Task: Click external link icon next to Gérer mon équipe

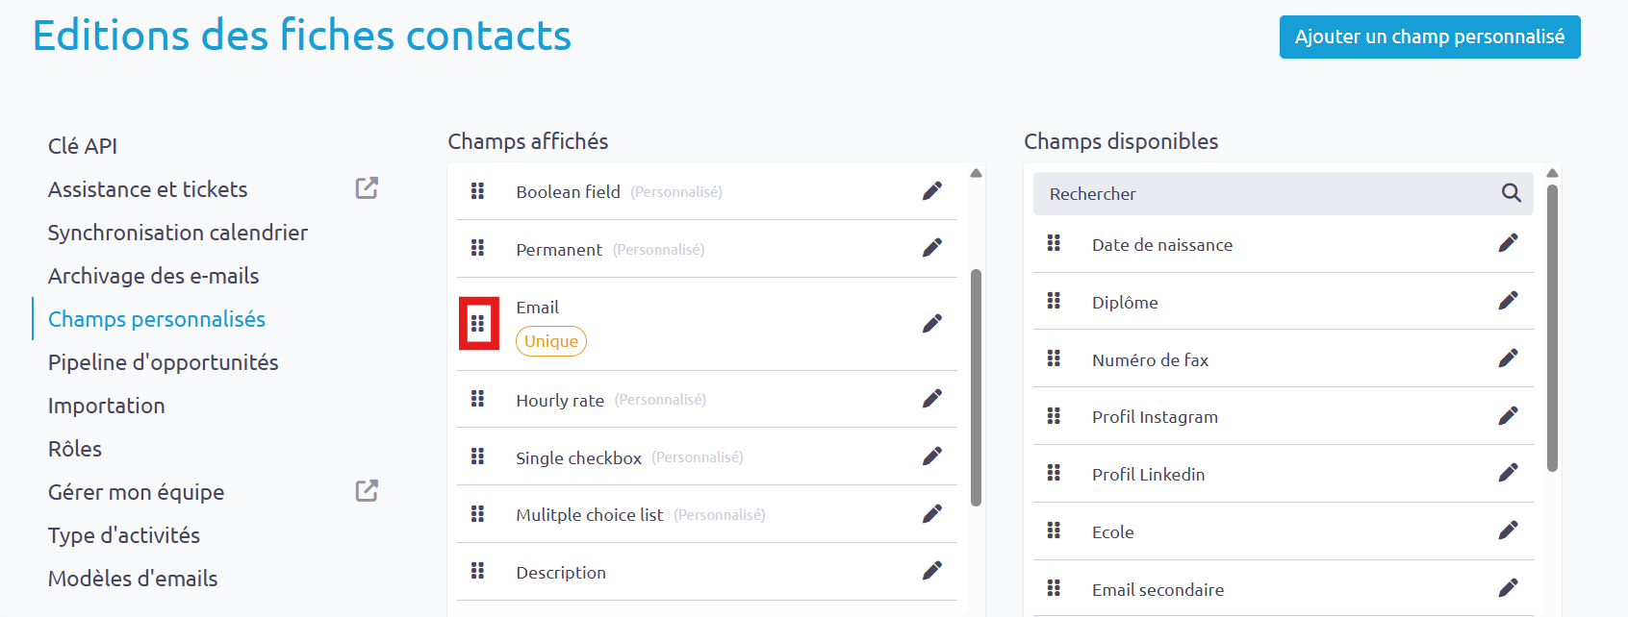Action: click(367, 491)
